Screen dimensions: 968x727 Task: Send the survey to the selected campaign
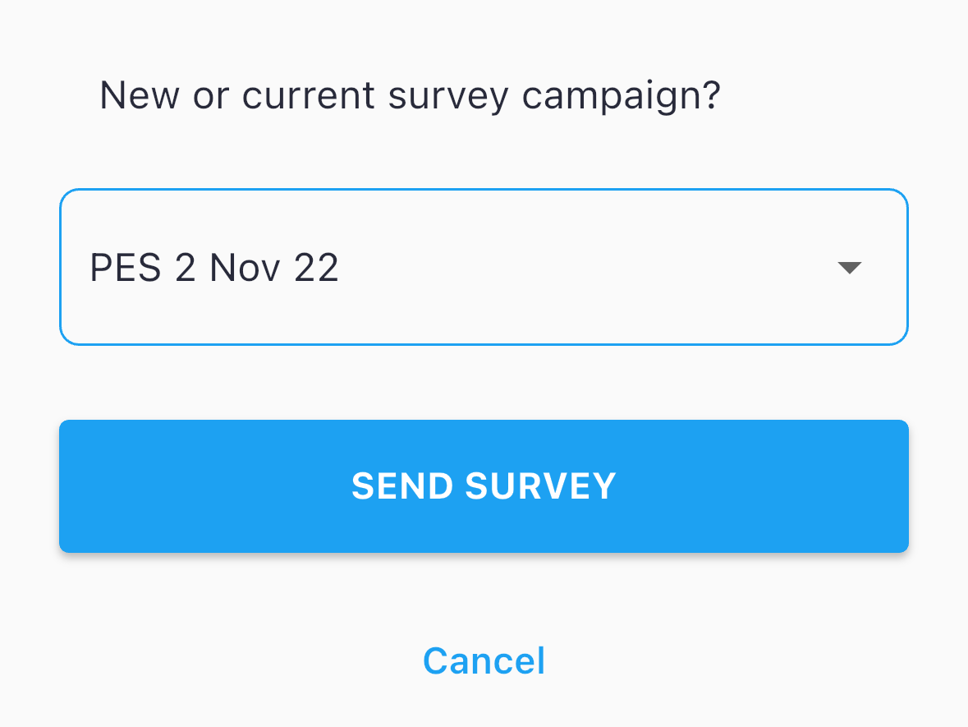point(484,486)
